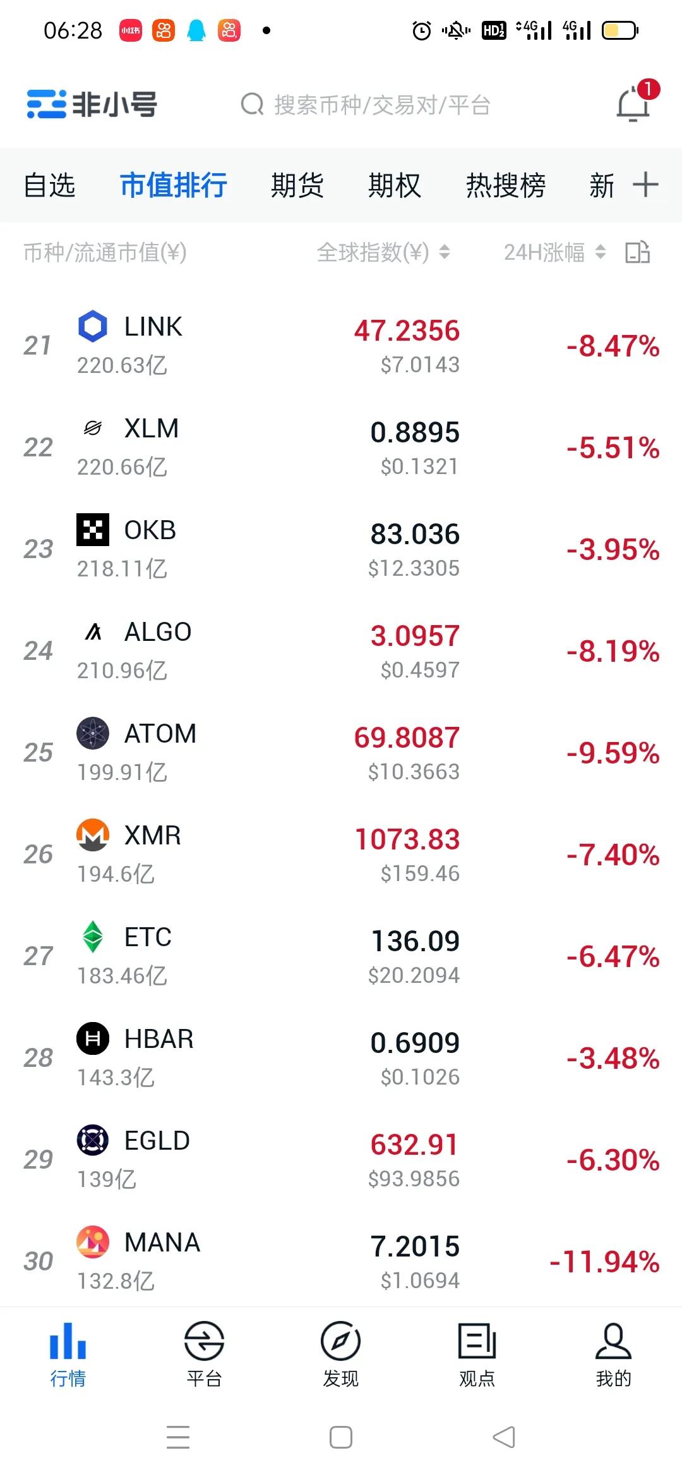Screen dimensions: 682x1479
Task: Switch to the 期货 tab
Action: pos(297,185)
